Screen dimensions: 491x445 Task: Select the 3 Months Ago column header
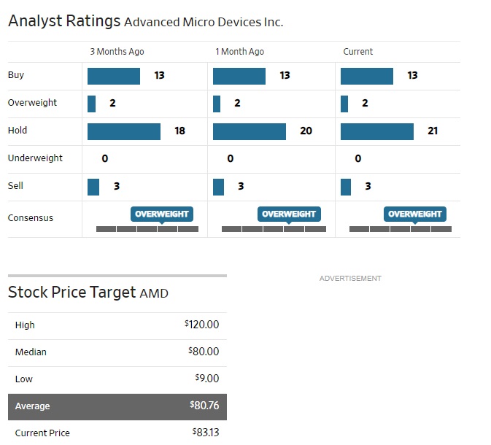tap(117, 52)
